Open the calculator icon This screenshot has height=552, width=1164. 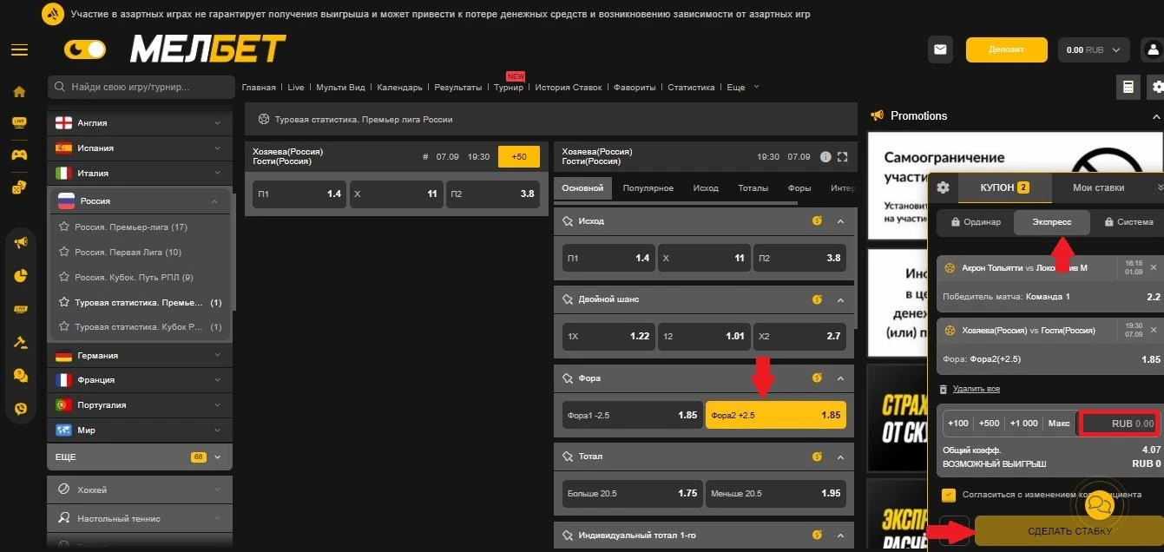click(1128, 87)
